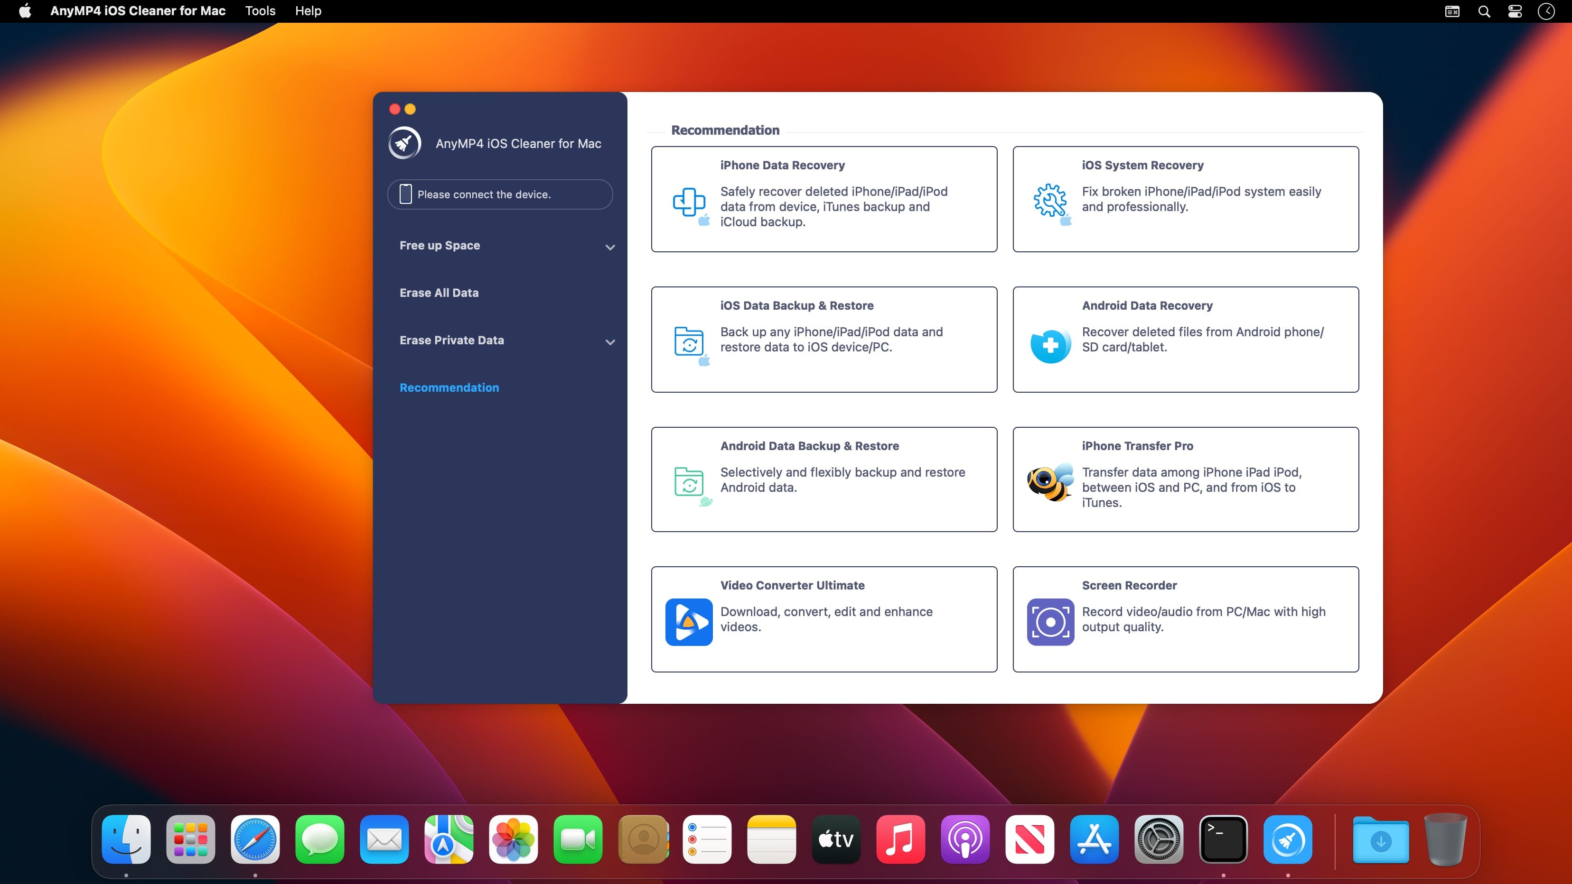Click the 'Please connect the device.' field

pos(500,194)
